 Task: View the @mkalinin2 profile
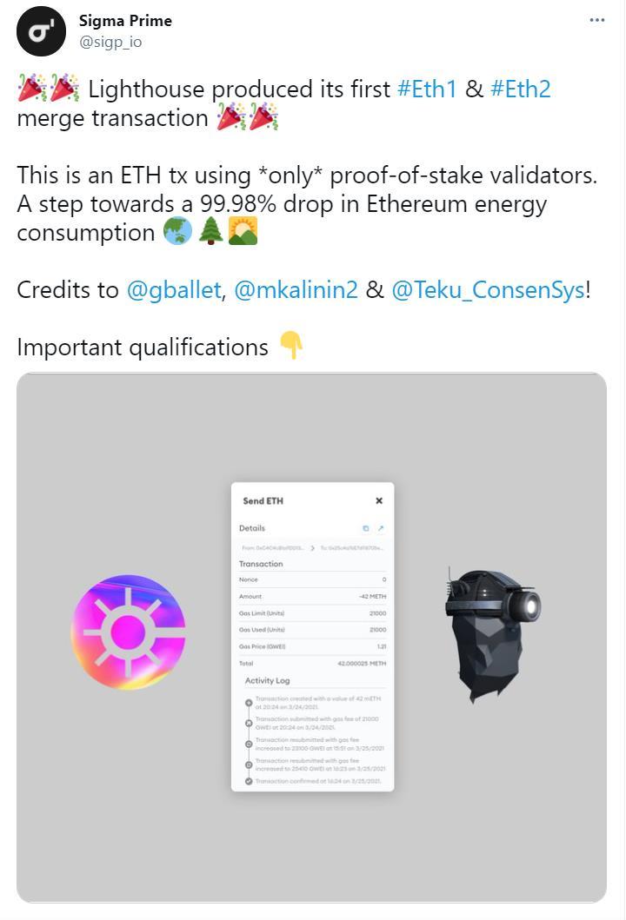click(x=300, y=289)
